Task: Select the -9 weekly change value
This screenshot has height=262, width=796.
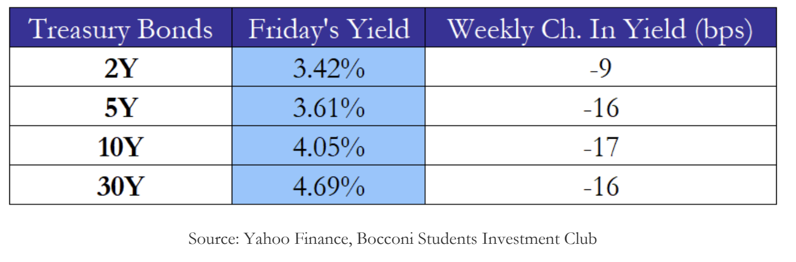Action: (x=601, y=69)
